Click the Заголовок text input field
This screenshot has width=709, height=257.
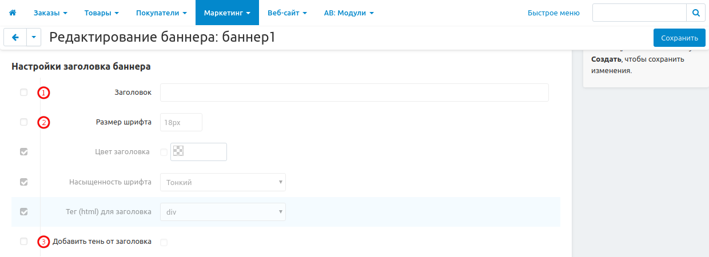click(354, 93)
